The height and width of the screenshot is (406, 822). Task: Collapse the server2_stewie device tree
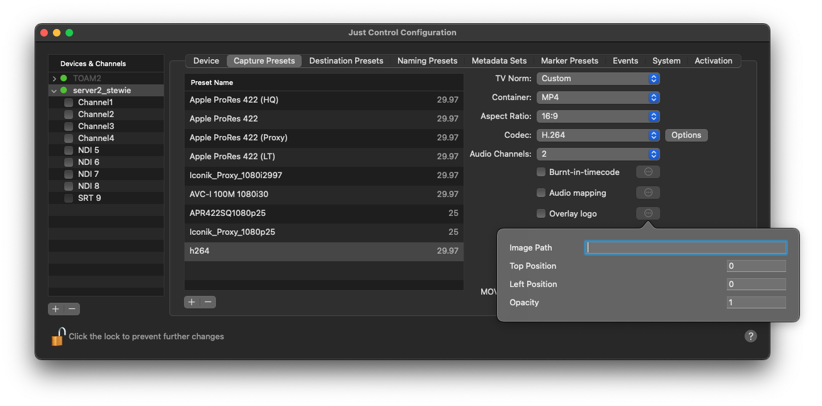54,91
